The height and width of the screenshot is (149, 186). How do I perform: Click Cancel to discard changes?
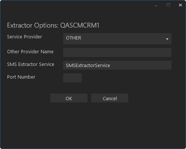coord(110,98)
